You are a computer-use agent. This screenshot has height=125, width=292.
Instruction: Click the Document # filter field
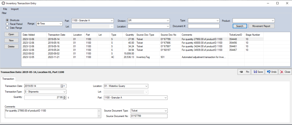(x=203, y=26)
